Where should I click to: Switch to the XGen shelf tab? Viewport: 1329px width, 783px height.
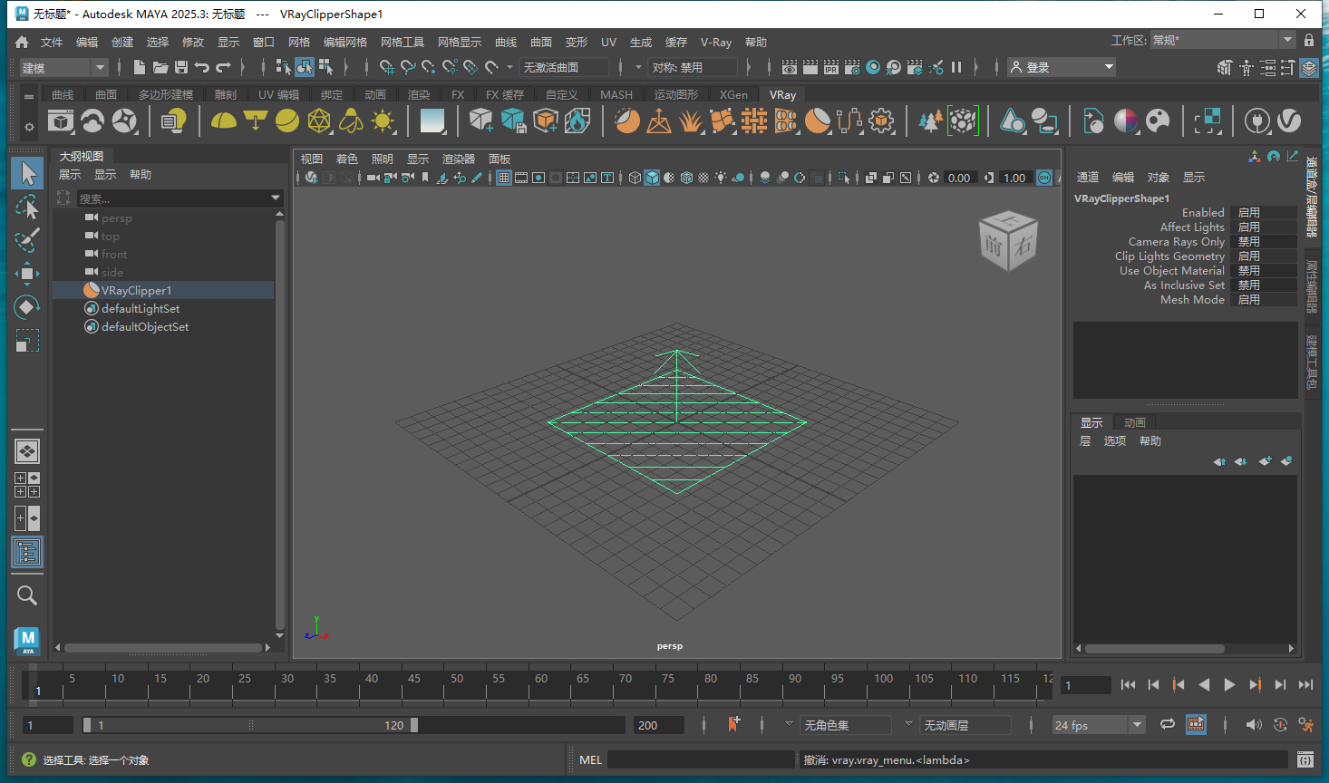coord(733,94)
